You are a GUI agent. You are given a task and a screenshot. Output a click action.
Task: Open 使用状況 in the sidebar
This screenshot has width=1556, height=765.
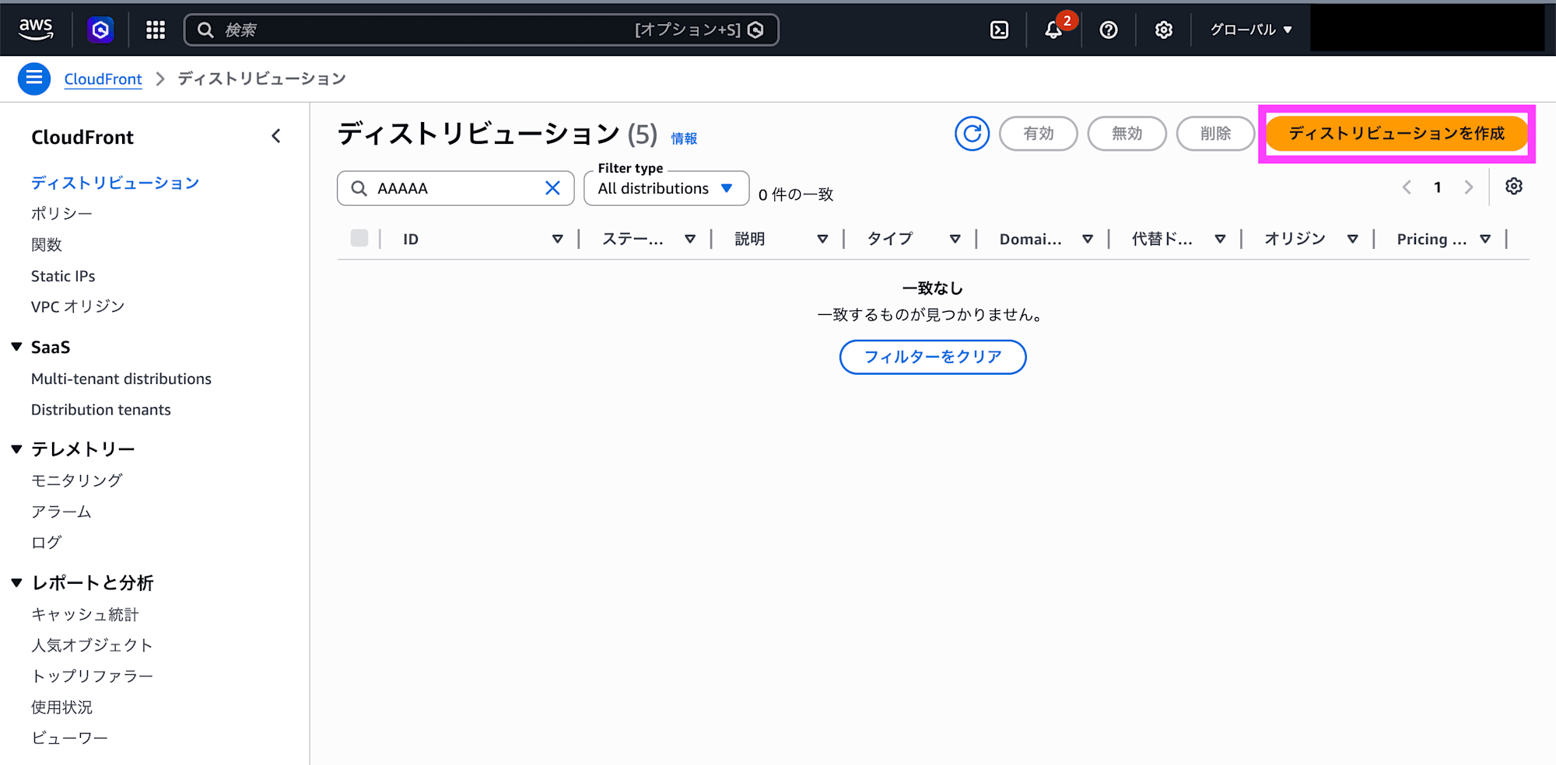coord(61,707)
